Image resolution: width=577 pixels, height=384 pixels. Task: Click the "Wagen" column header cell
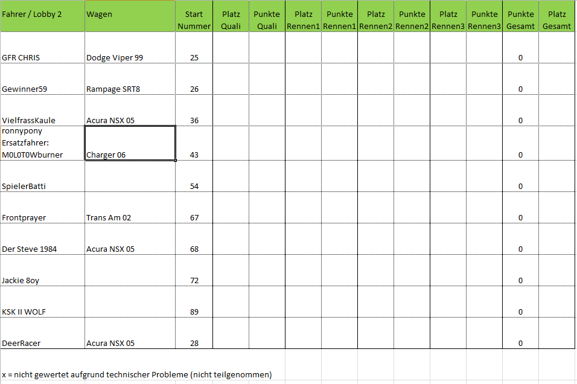tap(130, 16)
